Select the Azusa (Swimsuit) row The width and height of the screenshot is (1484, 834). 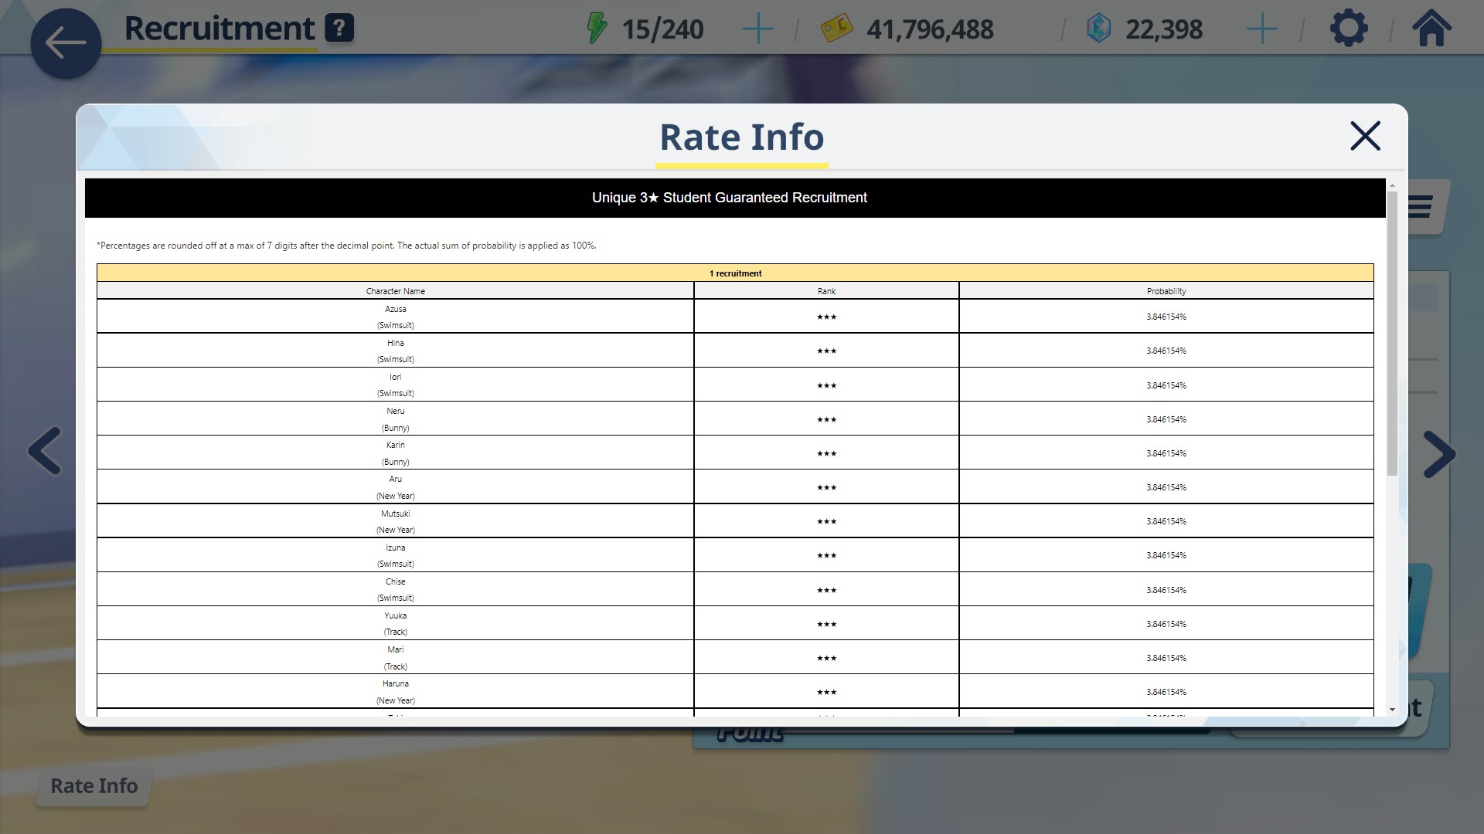click(x=395, y=317)
